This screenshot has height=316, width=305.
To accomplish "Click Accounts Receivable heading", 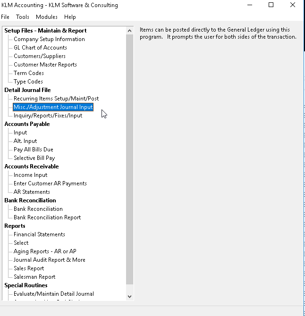I will point(32,166).
